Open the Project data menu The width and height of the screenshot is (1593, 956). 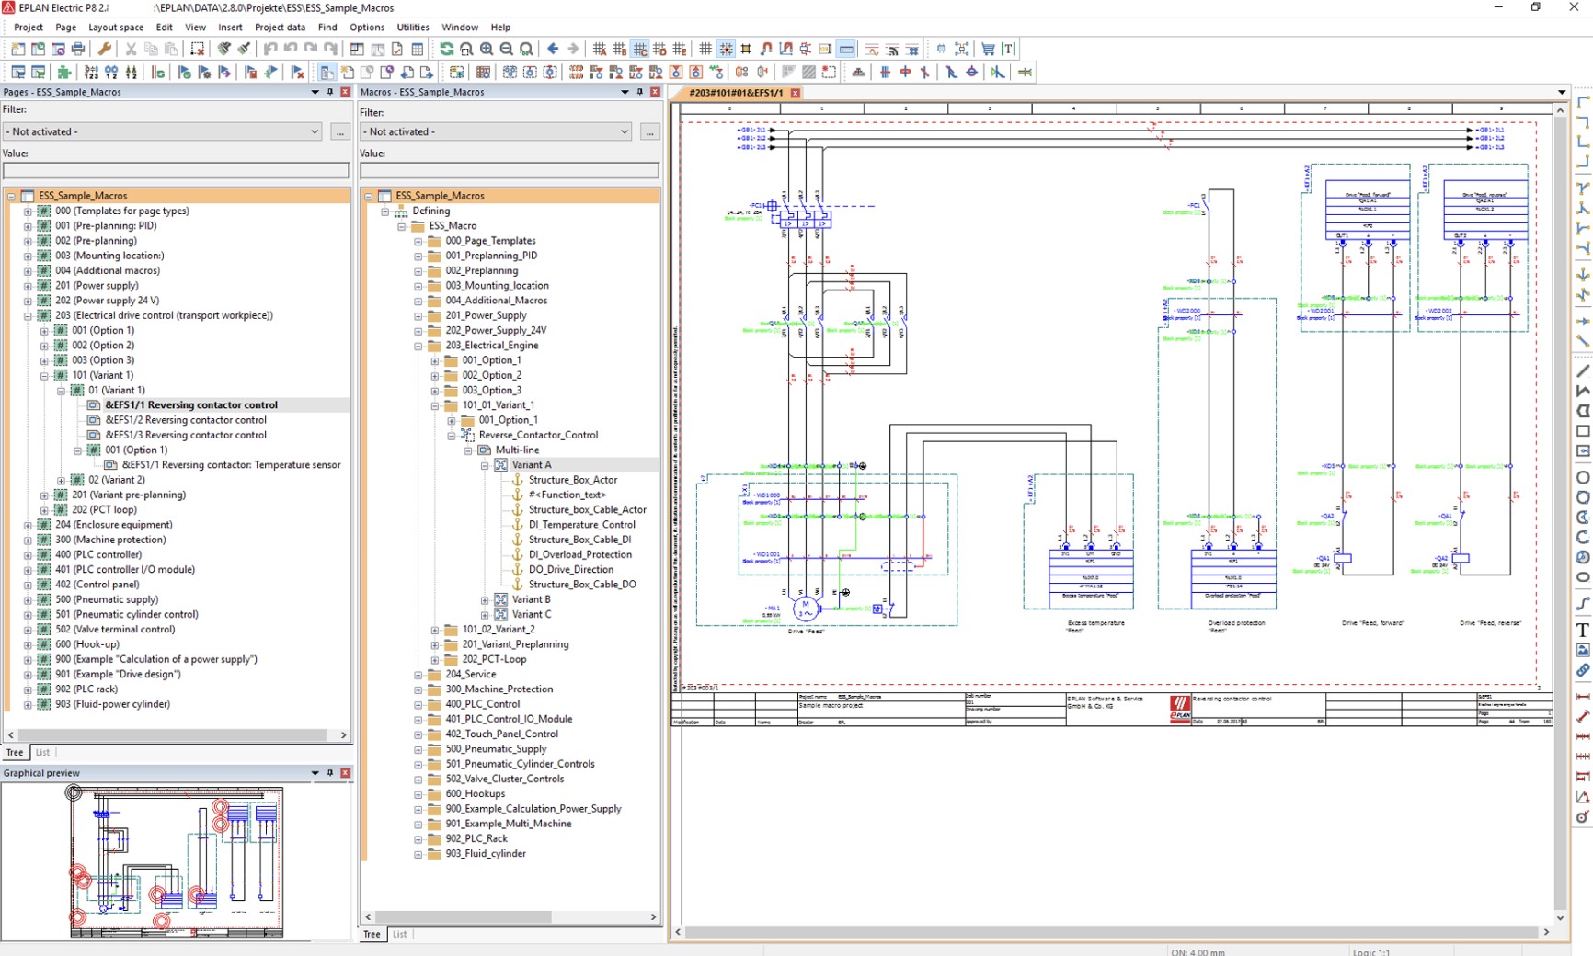[x=280, y=27]
